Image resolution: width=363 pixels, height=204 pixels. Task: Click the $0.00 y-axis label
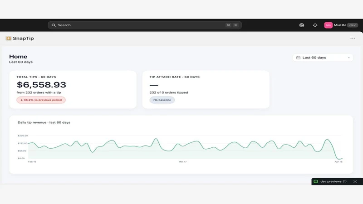coord(21,158)
